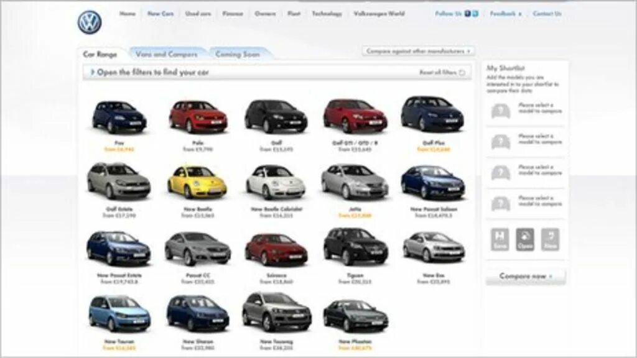The width and height of the screenshot is (637, 358).
Task: Select the dark blue Golf Plus image
Action: (x=433, y=114)
